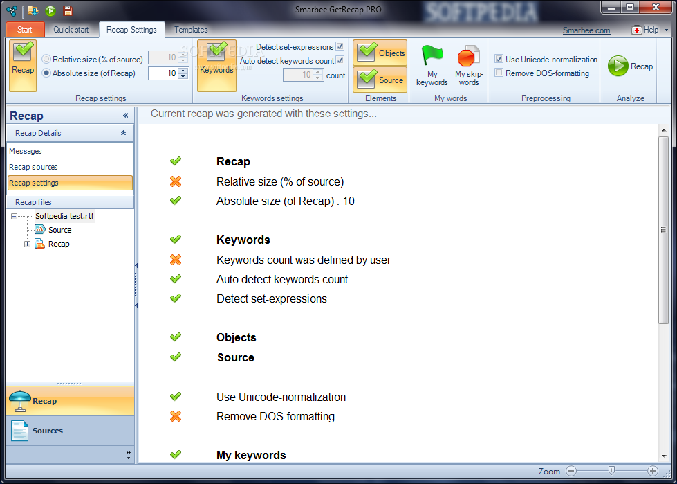Viewport: 677px width, 484px height.
Task: Click 'Keywords count was defined by user' text
Action: [x=304, y=260]
